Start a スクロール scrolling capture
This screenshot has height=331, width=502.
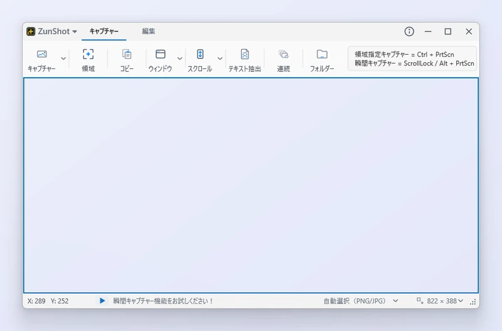tap(200, 60)
